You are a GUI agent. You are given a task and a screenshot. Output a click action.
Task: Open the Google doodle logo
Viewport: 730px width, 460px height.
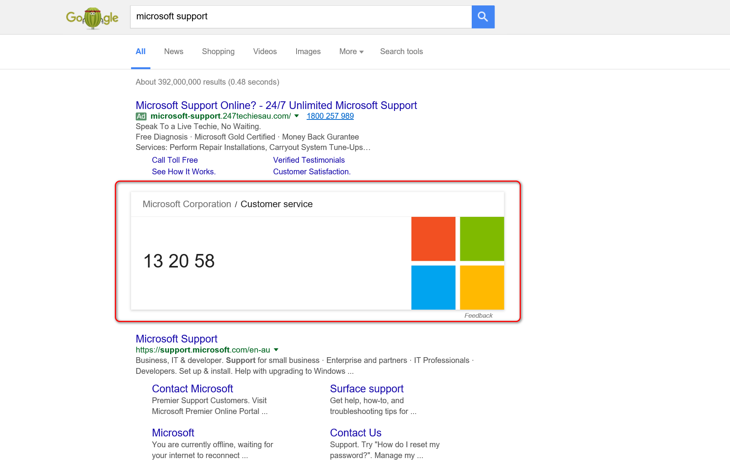(92, 18)
